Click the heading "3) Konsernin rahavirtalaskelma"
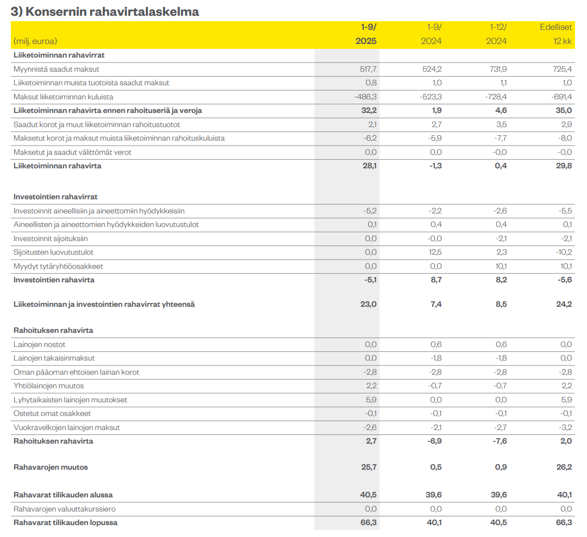This screenshot has height=537, width=587. pos(105,11)
